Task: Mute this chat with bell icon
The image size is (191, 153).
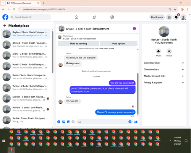Action: pos(159,51)
